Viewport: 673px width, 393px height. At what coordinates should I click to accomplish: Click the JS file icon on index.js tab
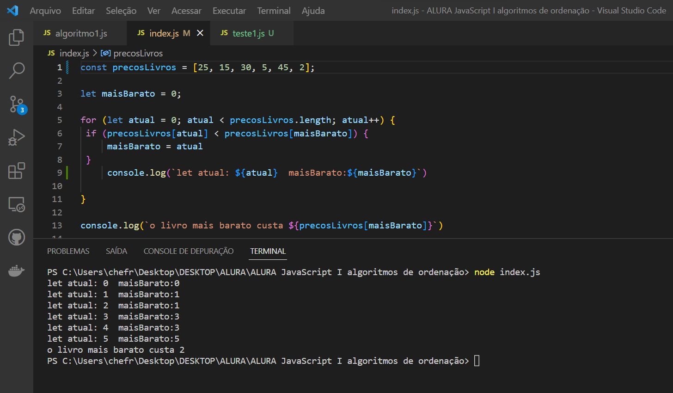click(x=141, y=33)
